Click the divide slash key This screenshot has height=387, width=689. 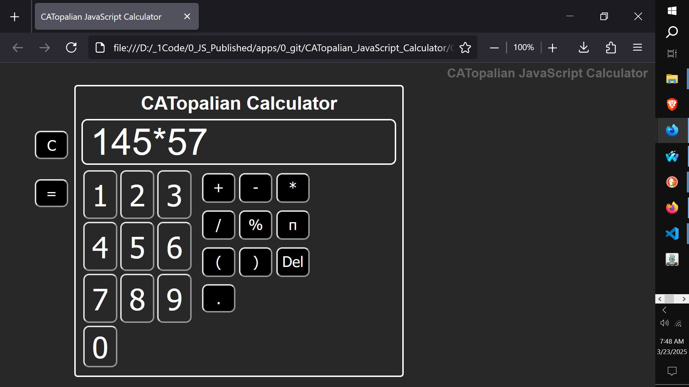click(219, 225)
